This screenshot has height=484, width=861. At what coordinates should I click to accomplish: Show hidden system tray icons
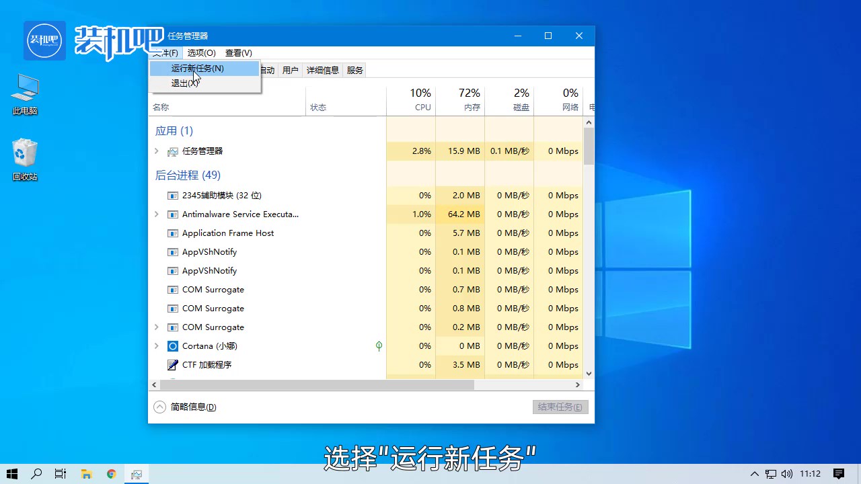click(x=755, y=474)
